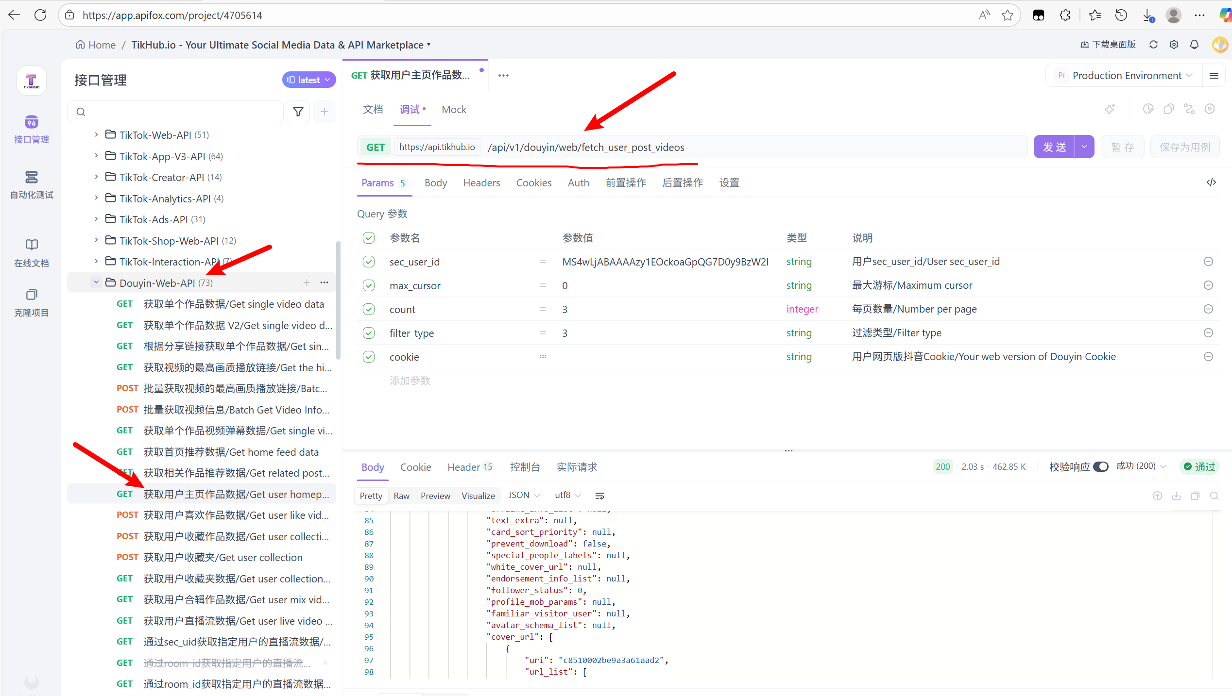Click the 发送 send button
The width and height of the screenshot is (1232, 696).
point(1054,147)
